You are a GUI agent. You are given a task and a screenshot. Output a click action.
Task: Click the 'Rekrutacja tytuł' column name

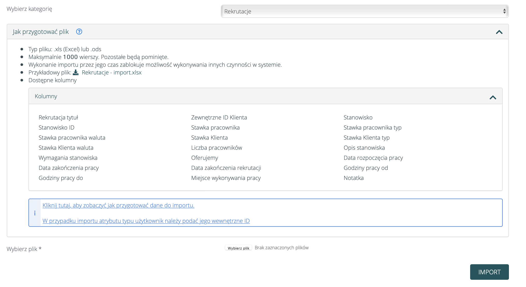tap(58, 117)
